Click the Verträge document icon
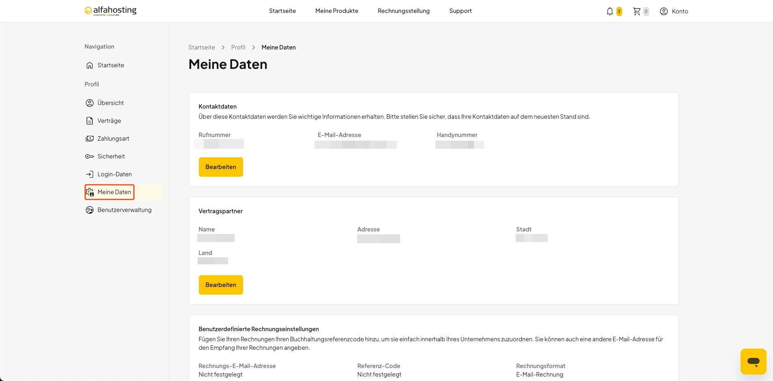 tap(90, 121)
